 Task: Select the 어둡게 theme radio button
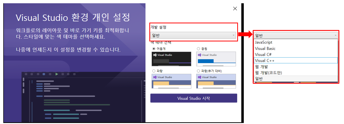click(x=154, y=48)
